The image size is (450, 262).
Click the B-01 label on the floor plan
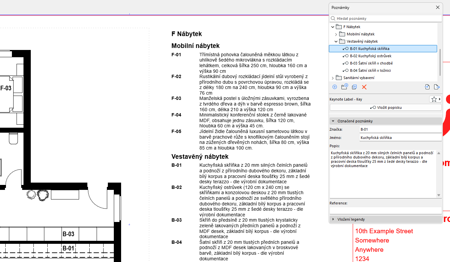68,248
